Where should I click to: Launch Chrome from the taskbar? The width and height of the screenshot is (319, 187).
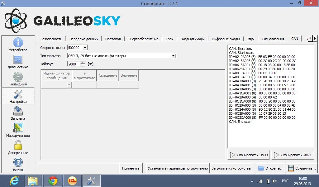(x=53, y=181)
